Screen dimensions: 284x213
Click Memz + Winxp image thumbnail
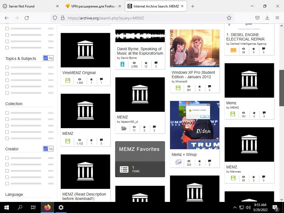(x=195, y=125)
